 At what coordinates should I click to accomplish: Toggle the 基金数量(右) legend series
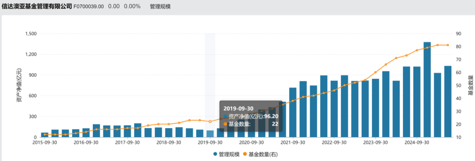click(260, 154)
